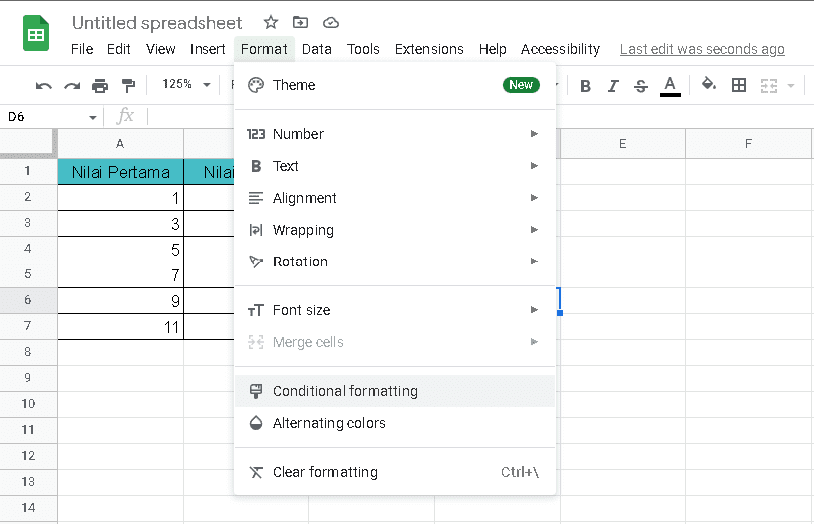
Task: Click the undo arrow
Action: [44, 85]
